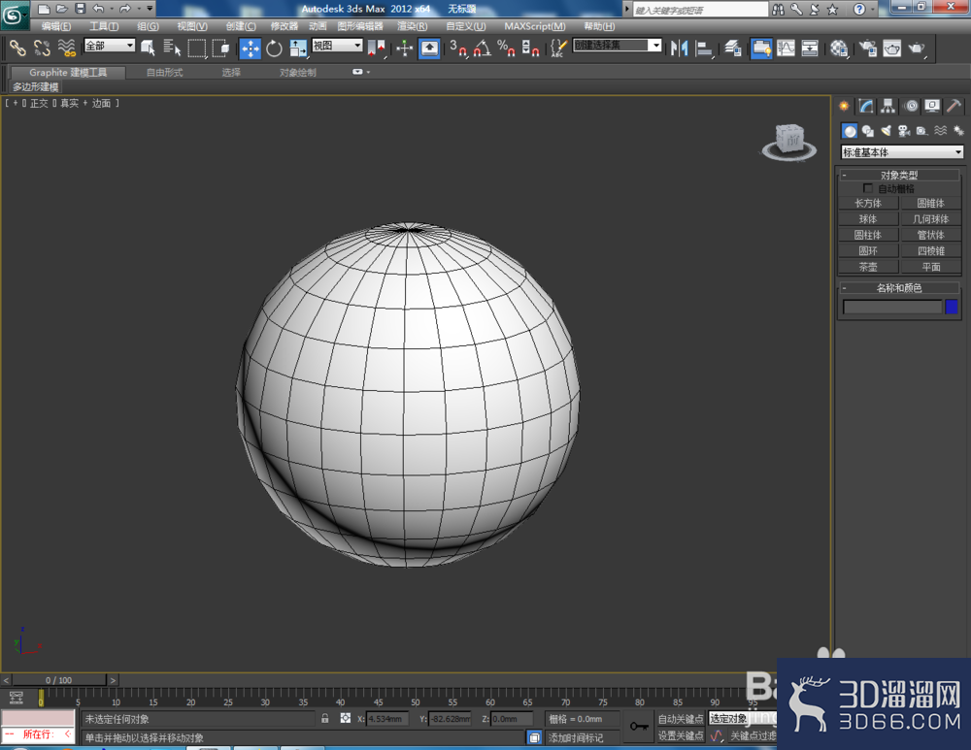Click the 球体 sphere creation button

[x=867, y=218]
